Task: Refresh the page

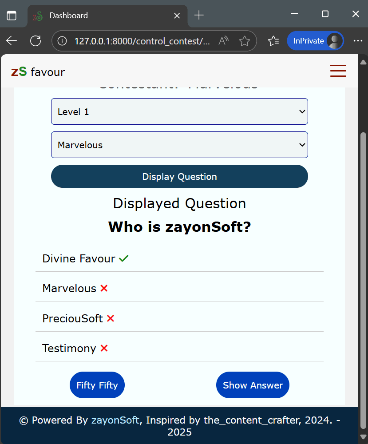Action: point(36,41)
